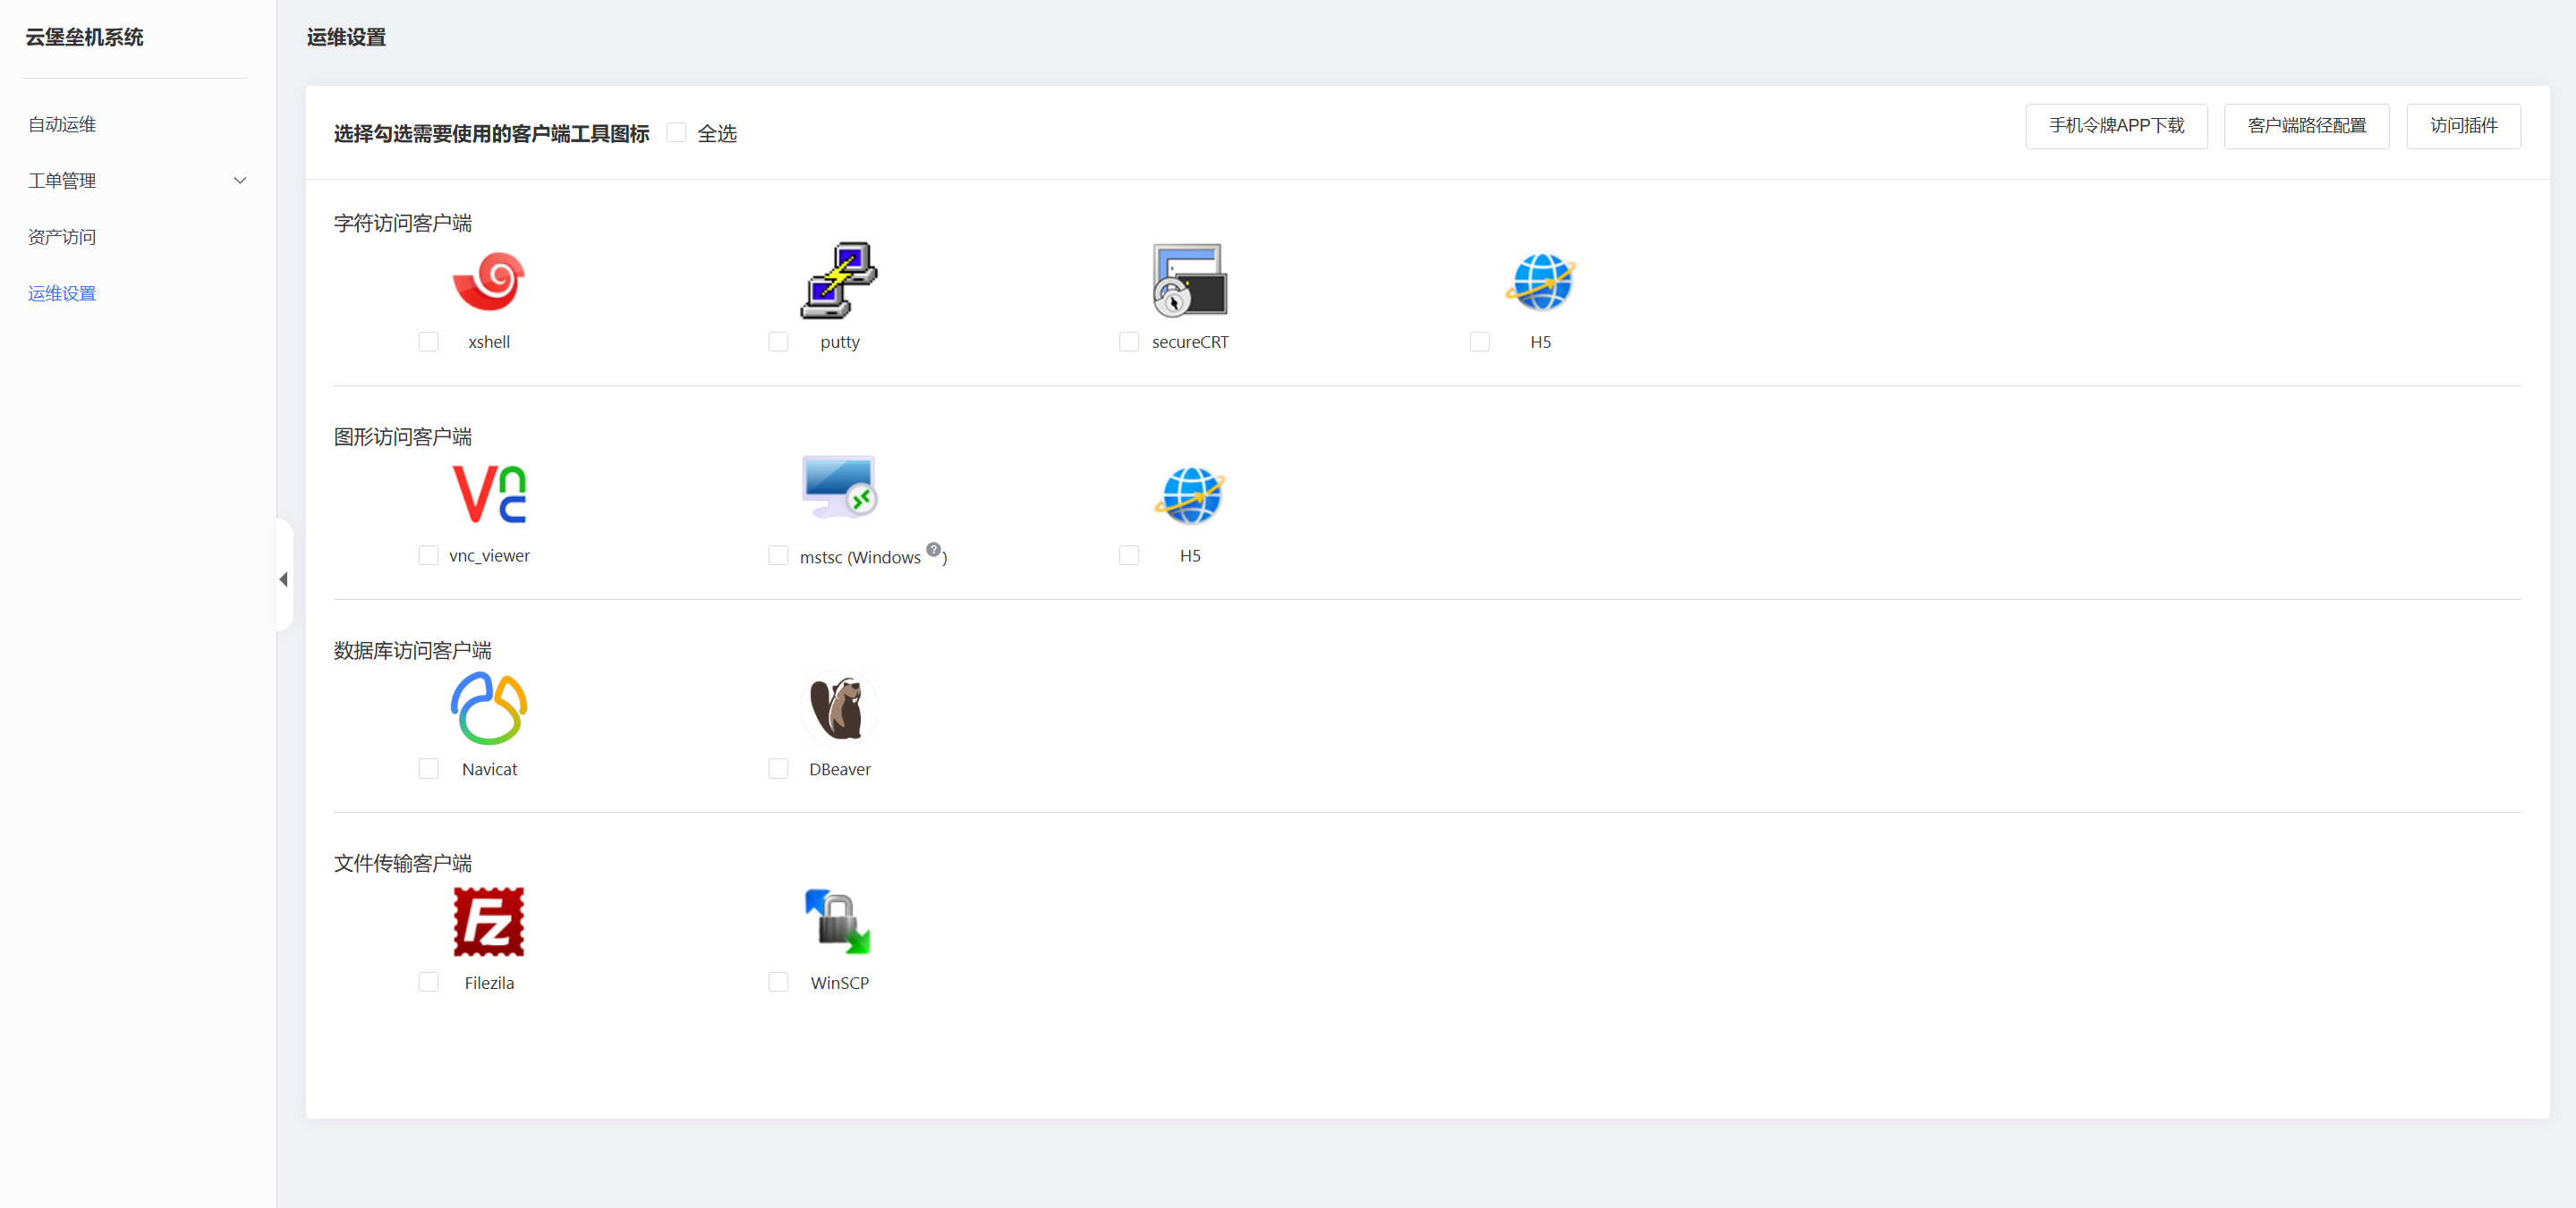Enable the Filezila checkbox
The width and height of the screenshot is (2576, 1208).
428,982
